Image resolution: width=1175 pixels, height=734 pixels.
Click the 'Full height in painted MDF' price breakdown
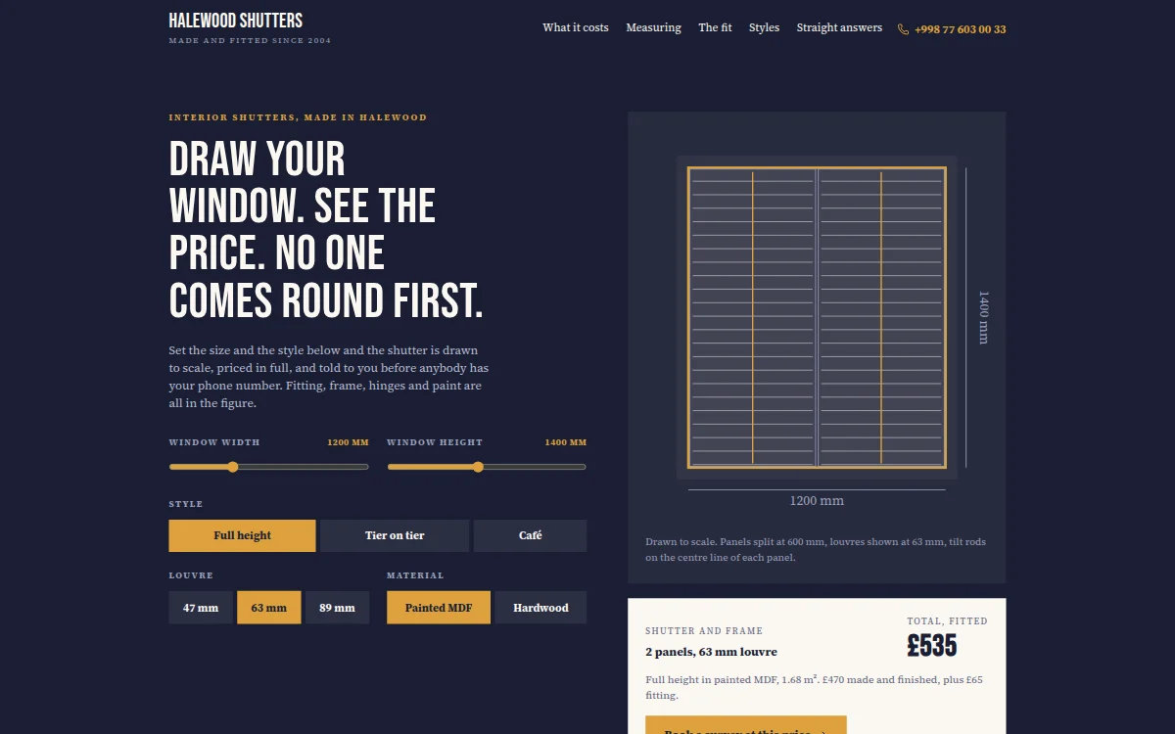point(815,687)
